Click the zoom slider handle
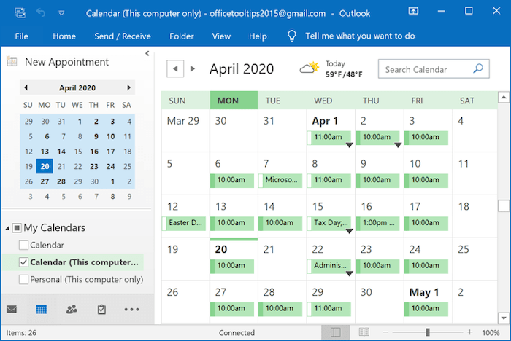The image size is (511, 341). (x=428, y=332)
